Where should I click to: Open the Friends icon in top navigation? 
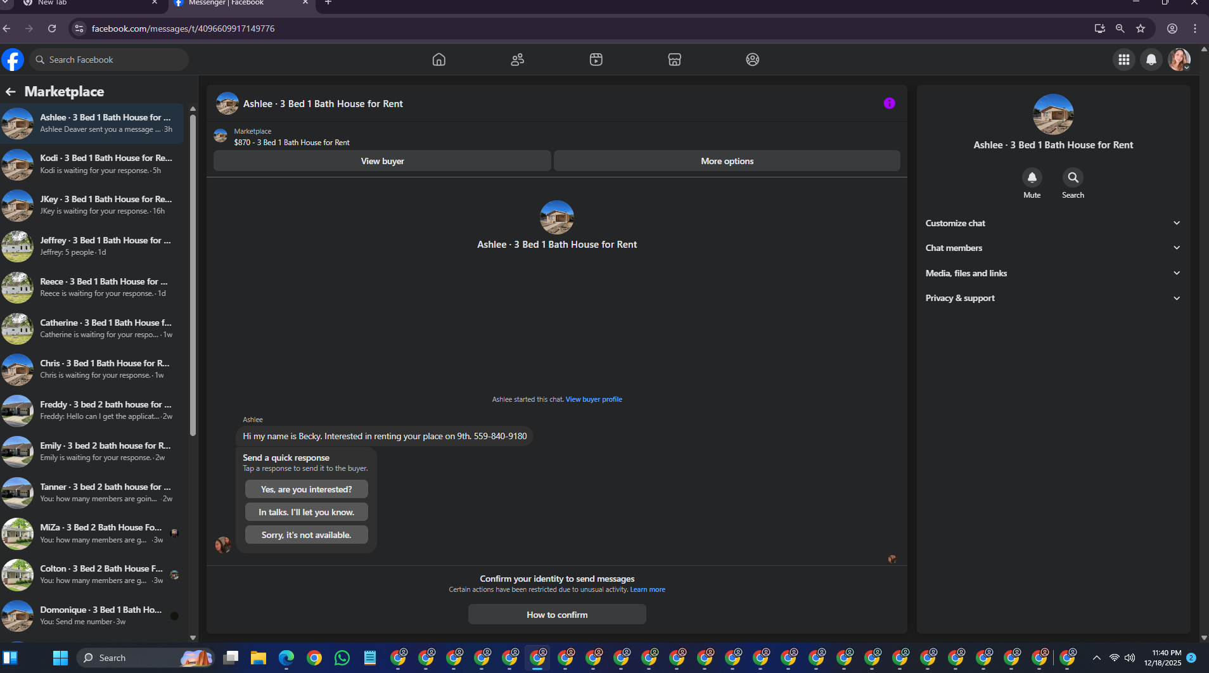click(517, 60)
